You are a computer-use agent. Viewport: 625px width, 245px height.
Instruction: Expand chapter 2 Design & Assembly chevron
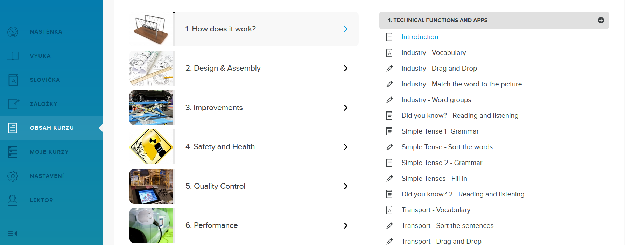(x=345, y=69)
